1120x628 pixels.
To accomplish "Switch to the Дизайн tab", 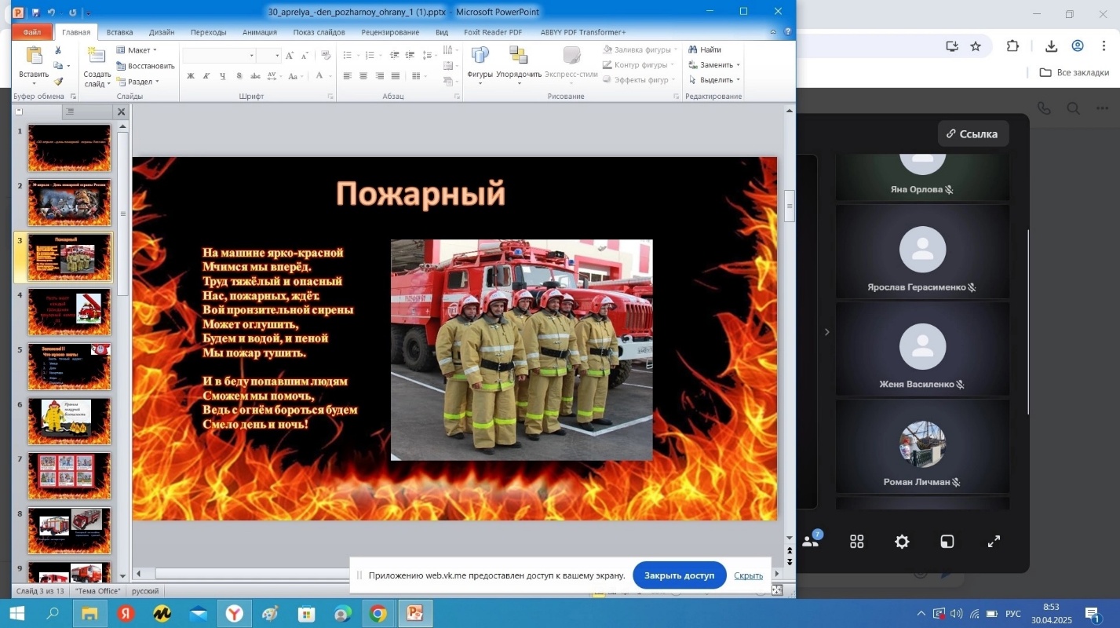I will click(162, 32).
